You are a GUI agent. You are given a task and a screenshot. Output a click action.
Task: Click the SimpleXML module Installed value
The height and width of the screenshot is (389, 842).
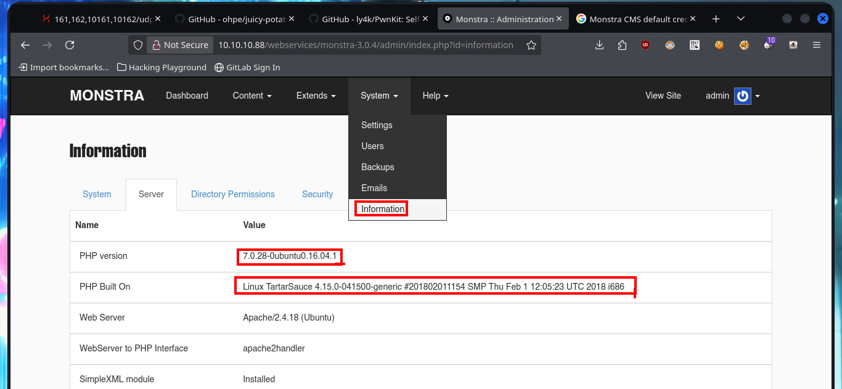[x=259, y=379]
